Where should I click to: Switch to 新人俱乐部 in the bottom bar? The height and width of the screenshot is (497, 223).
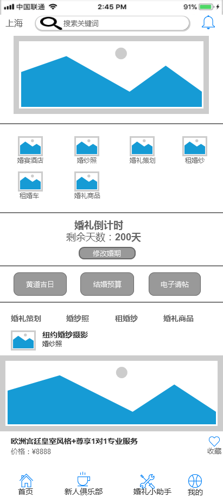pos(84,485)
